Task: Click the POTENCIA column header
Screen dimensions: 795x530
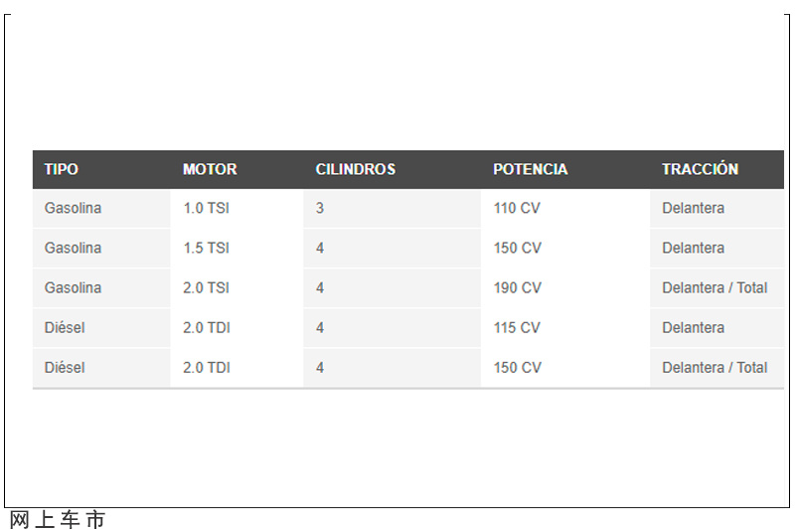Action: pos(531,169)
